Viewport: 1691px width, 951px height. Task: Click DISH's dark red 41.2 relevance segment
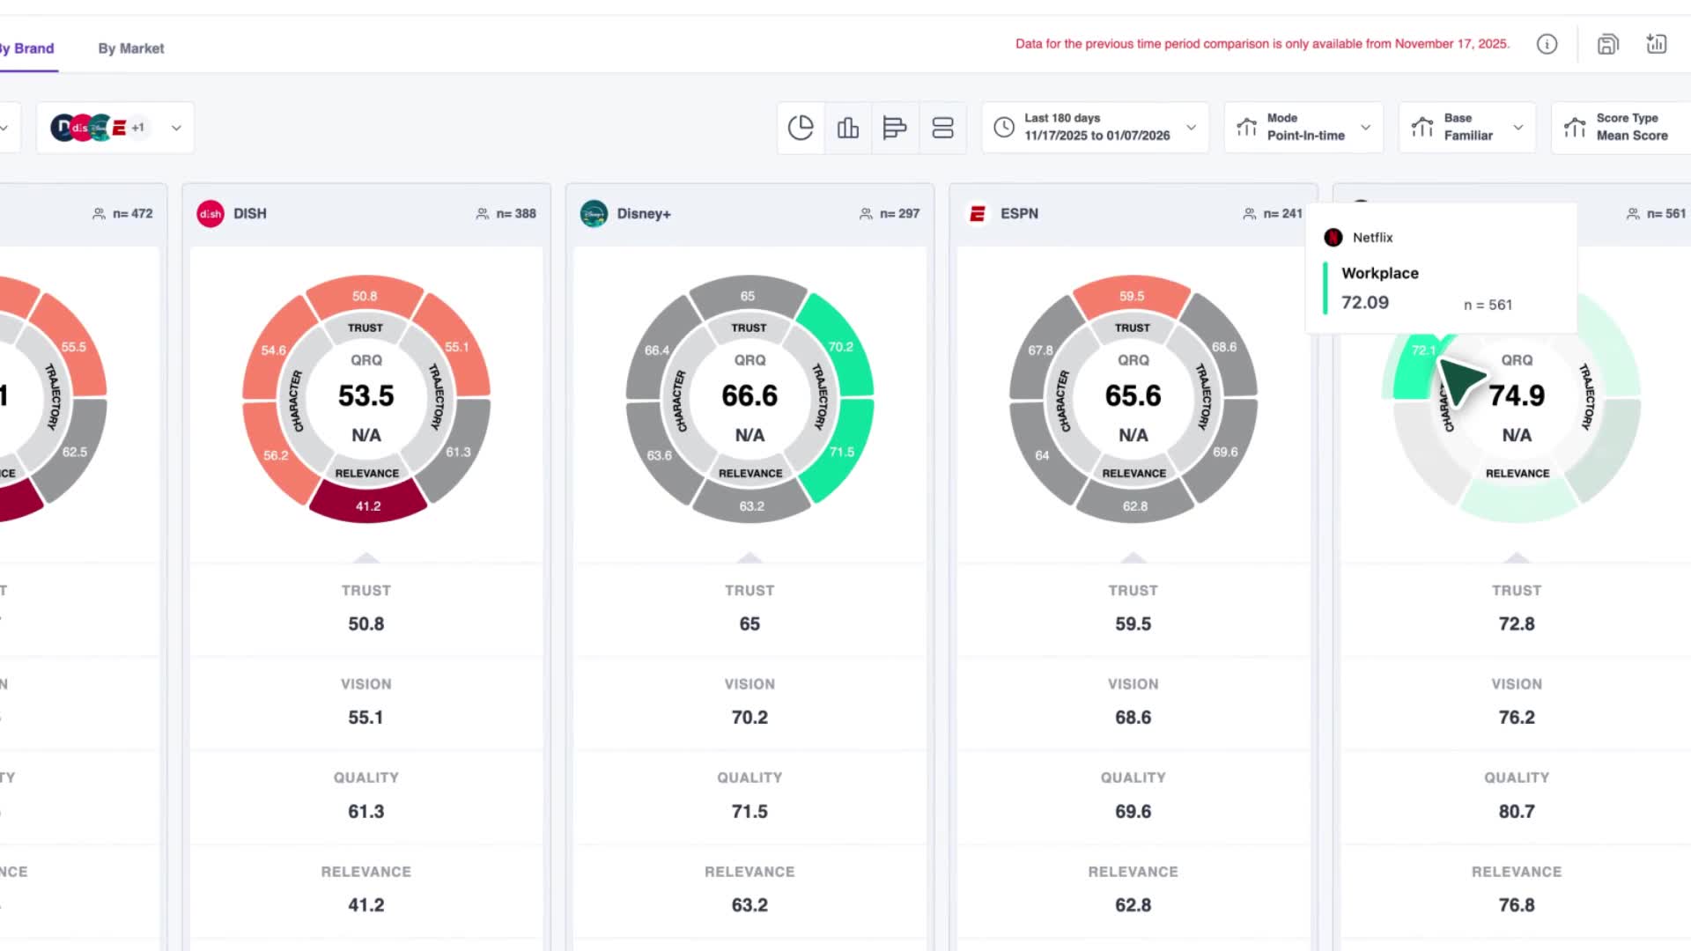pyautogui.click(x=368, y=506)
